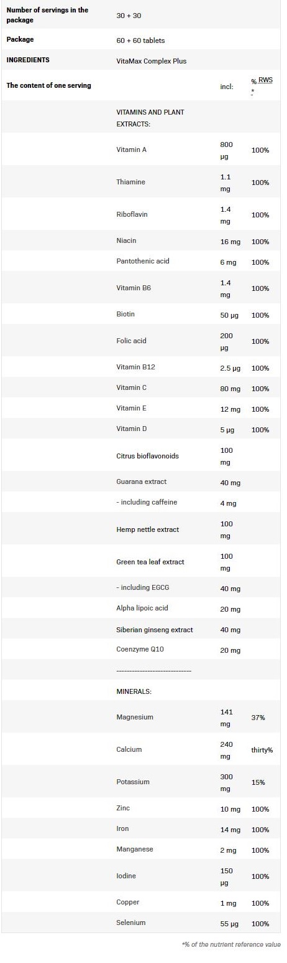Select the Magnesium 37% value
Screen dimensions: 287x963
258,718
